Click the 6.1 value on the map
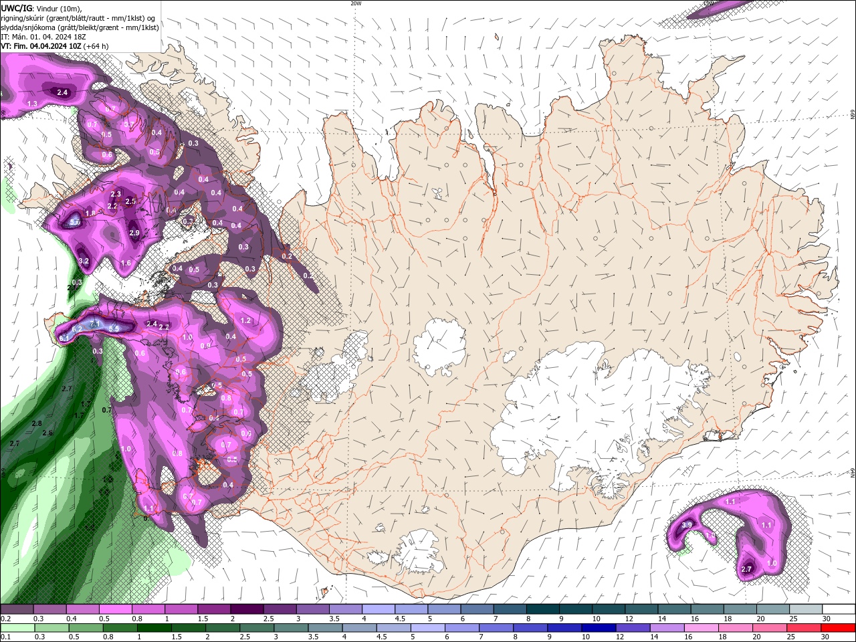The width and height of the screenshot is (856, 642). pyautogui.click(x=64, y=338)
